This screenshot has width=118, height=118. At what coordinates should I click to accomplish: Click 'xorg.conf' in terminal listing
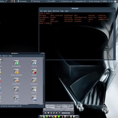[102, 17]
